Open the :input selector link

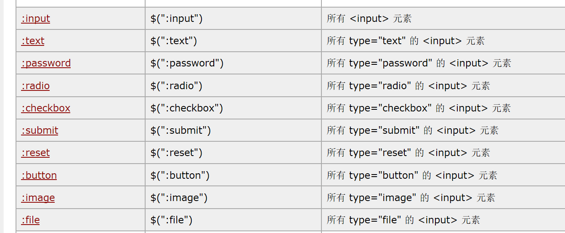[x=35, y=19]
